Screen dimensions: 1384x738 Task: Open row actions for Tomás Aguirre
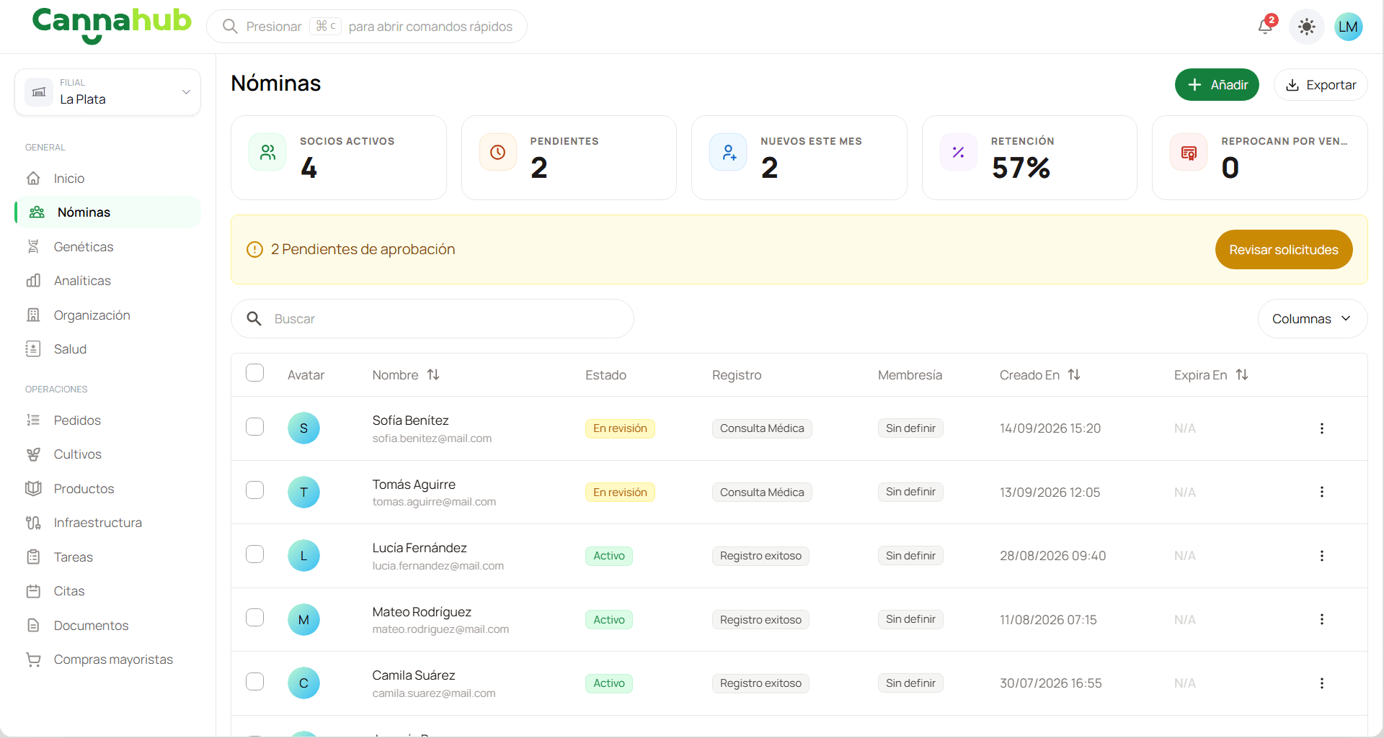coord(1321,492)
